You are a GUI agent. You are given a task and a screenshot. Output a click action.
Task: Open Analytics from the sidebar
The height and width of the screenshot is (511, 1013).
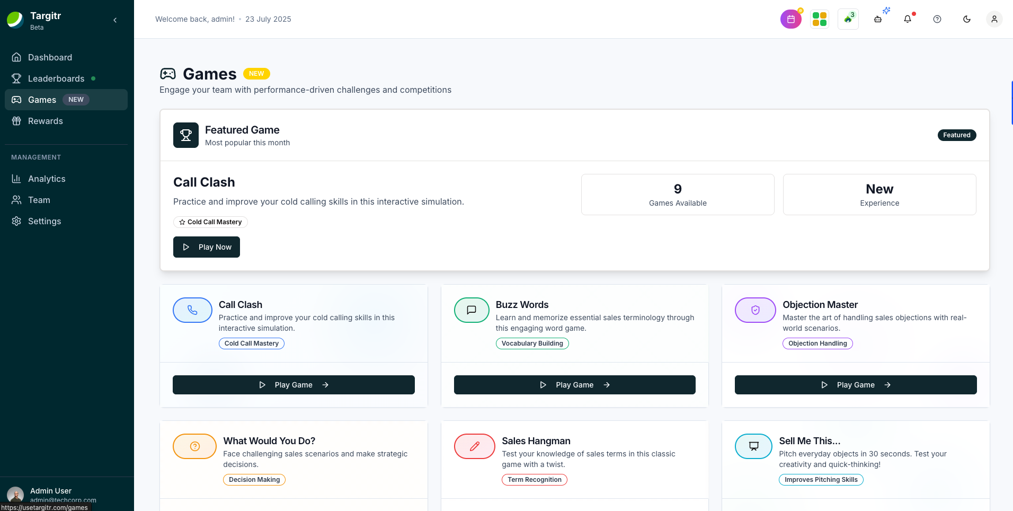(x=47, y=179)
